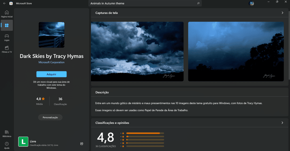Click 36 CLASSIFICAÇÕES text below large rating

click(x=106, y=146)
